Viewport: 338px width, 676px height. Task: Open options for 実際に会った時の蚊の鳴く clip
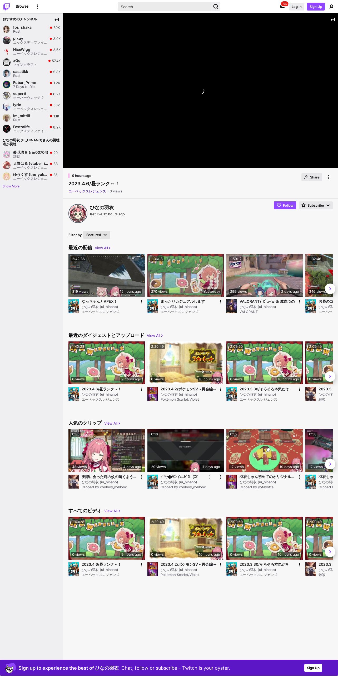pos(141,477)
